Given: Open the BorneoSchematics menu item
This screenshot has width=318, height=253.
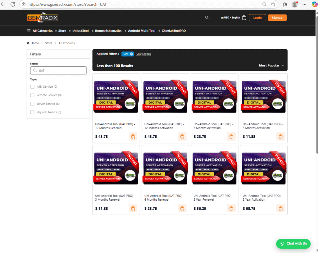Looking at the screenshot, I should pos(108,31).
